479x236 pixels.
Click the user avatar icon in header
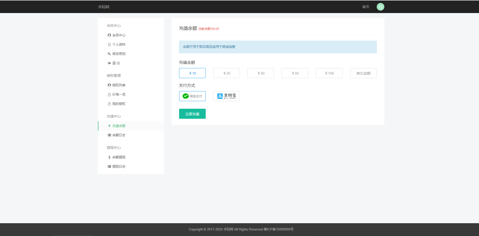click(380, 7)
